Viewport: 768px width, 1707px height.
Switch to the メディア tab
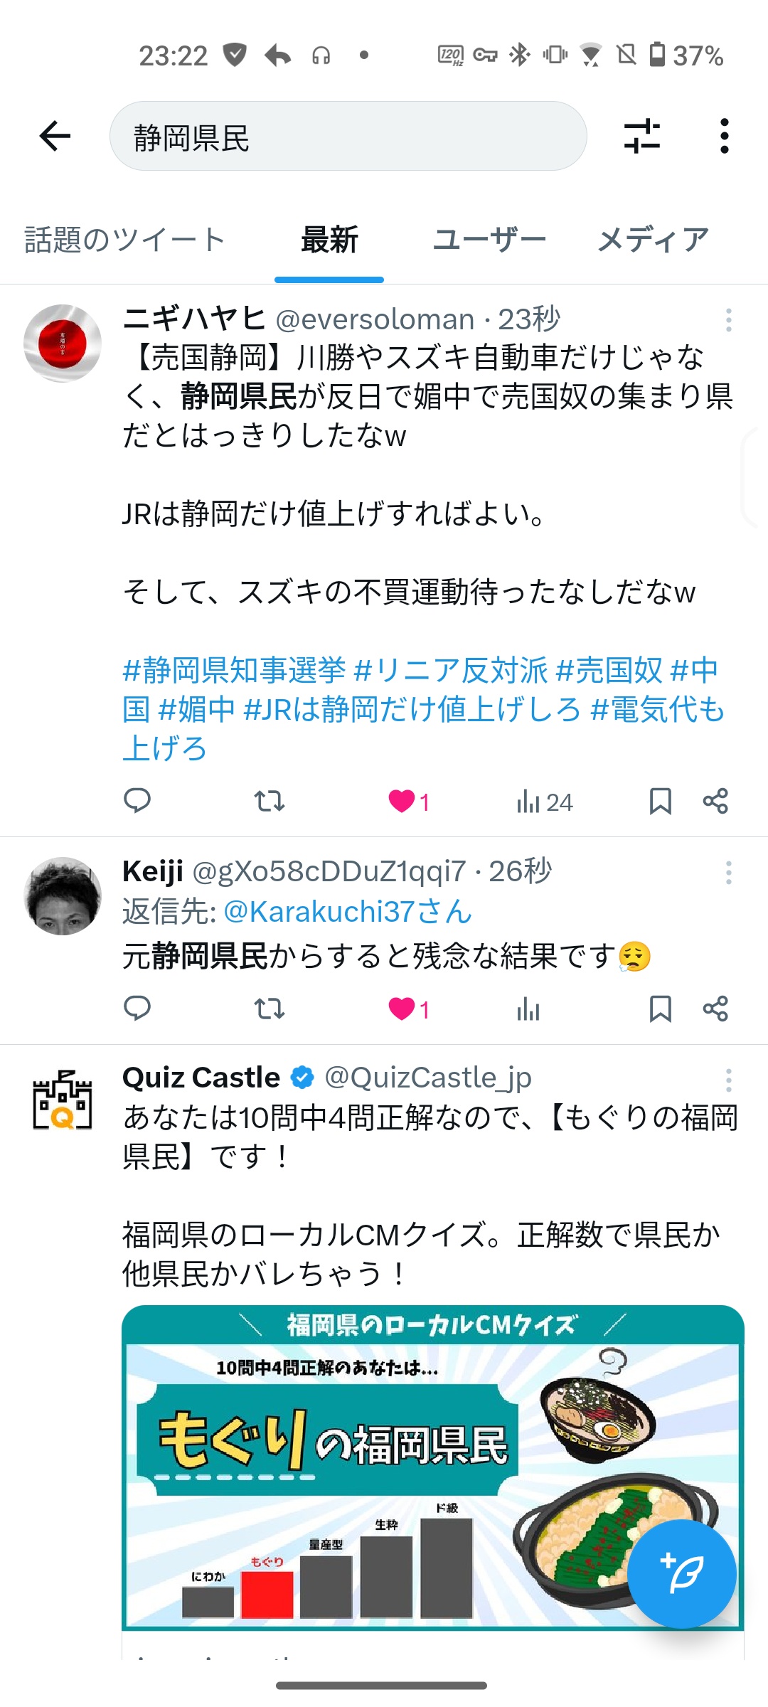pos(653,240)
